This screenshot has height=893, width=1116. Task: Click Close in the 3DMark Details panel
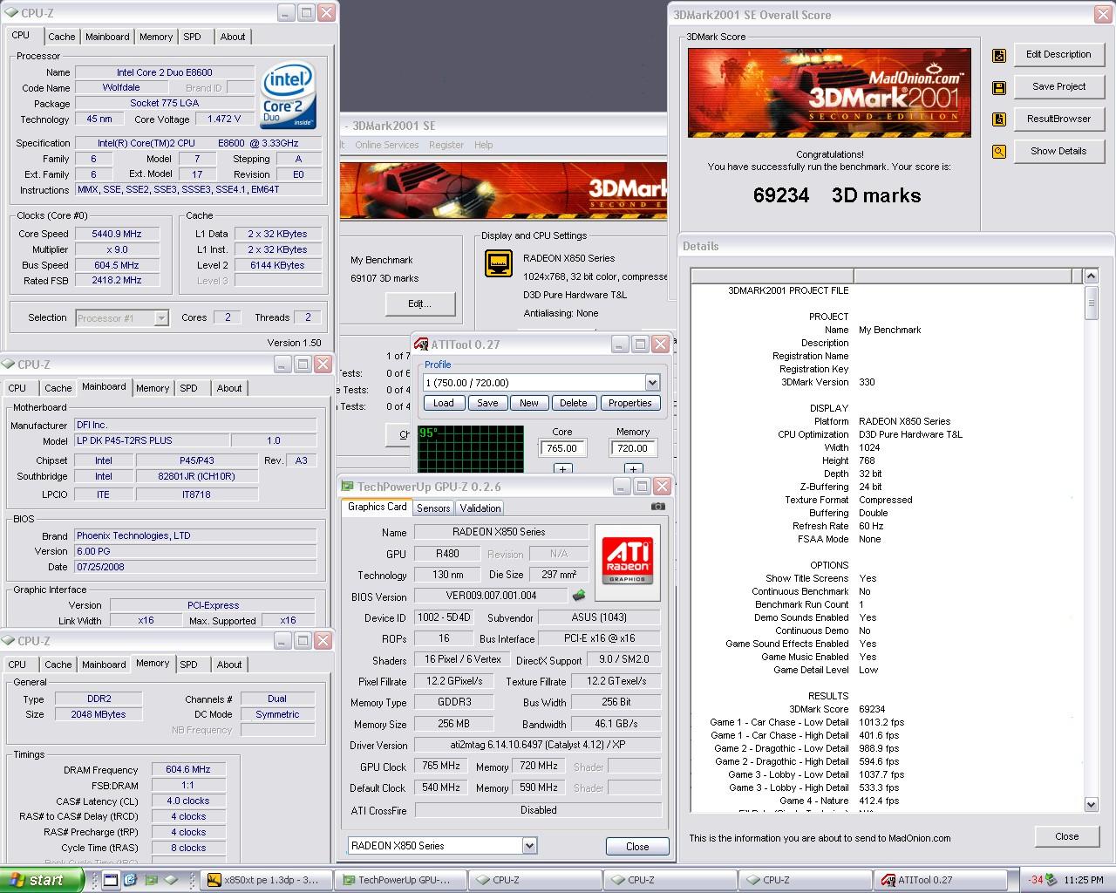[1066, 836]
